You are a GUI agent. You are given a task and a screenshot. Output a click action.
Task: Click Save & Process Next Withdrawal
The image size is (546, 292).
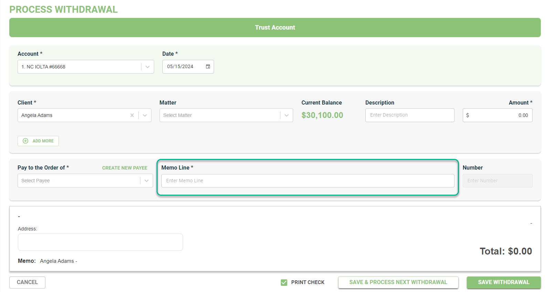click(398, 282)
